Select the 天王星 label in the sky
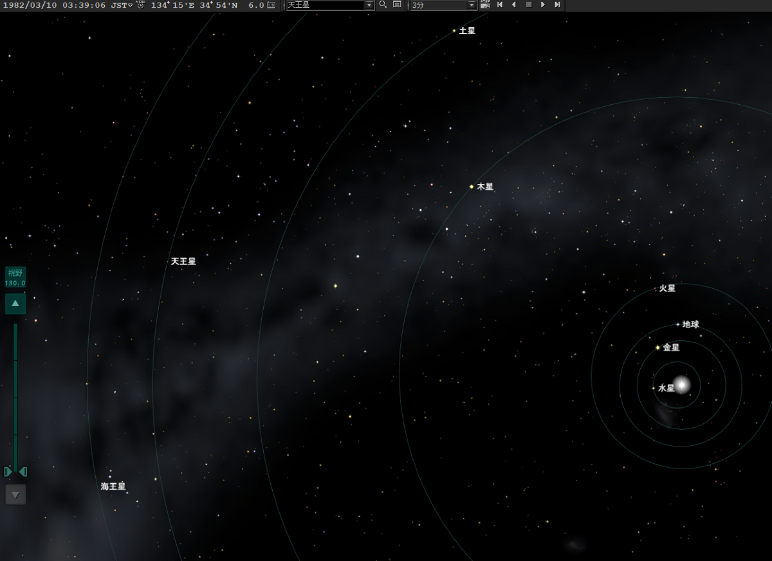The height and width of the screenshot is (561, 772). click(x=183, y=261)
